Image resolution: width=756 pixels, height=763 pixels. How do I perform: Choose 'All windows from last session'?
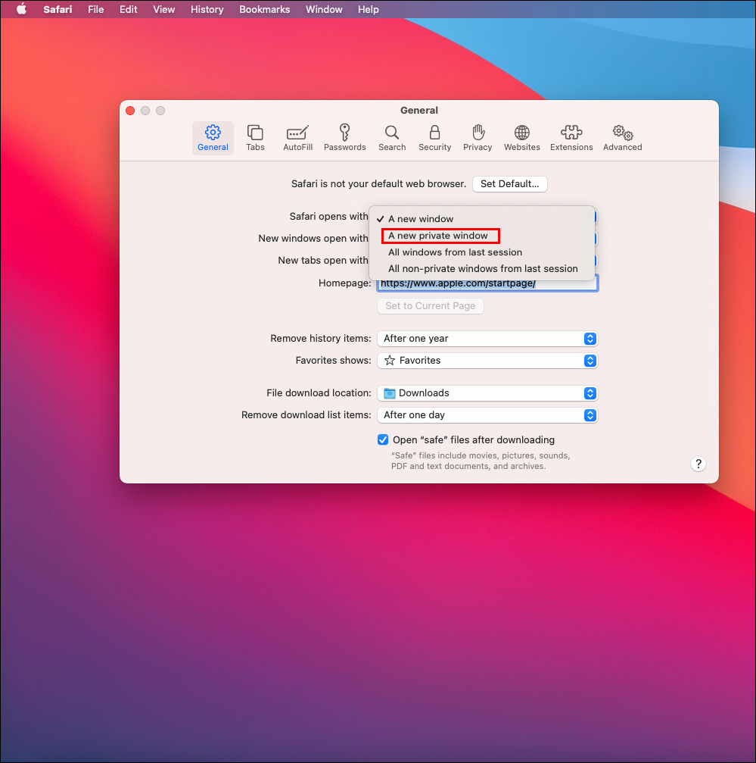pyautogui.click(x=482, y=252)
